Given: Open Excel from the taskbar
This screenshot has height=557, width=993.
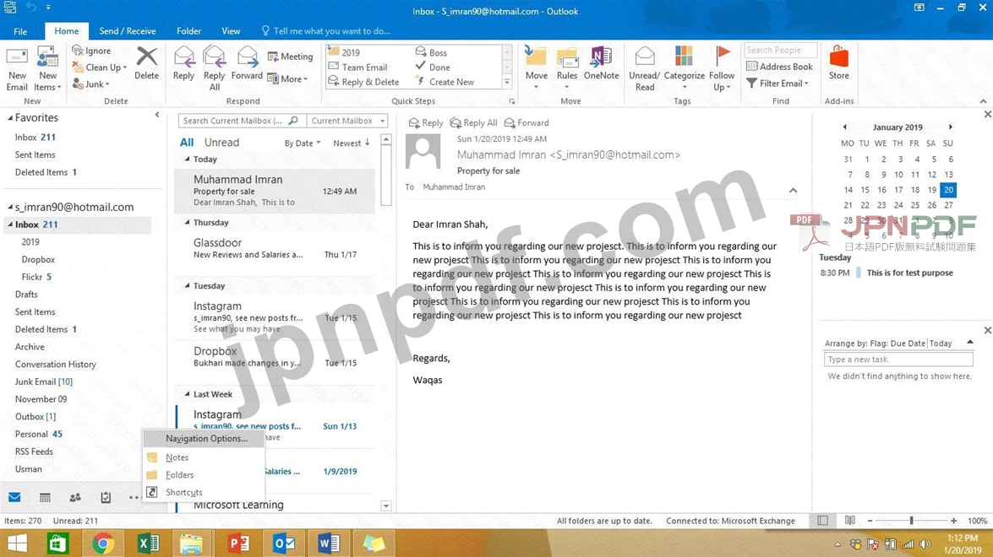Looking at the screenshot, I should 148,543.
